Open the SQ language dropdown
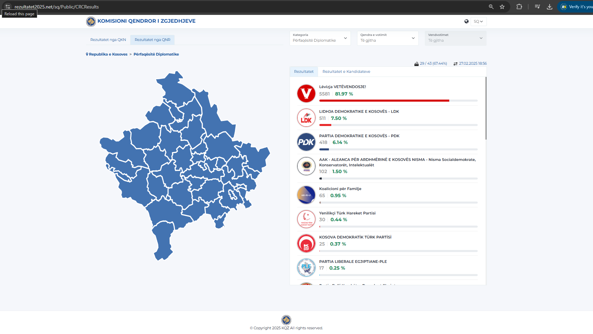The width and height of the screenshot is (593, 334). click(x=478, y=21)
